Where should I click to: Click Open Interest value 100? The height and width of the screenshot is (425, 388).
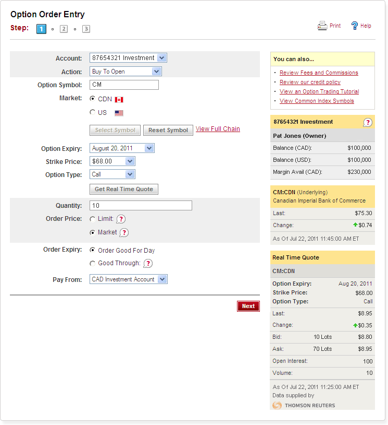point(368,361)
